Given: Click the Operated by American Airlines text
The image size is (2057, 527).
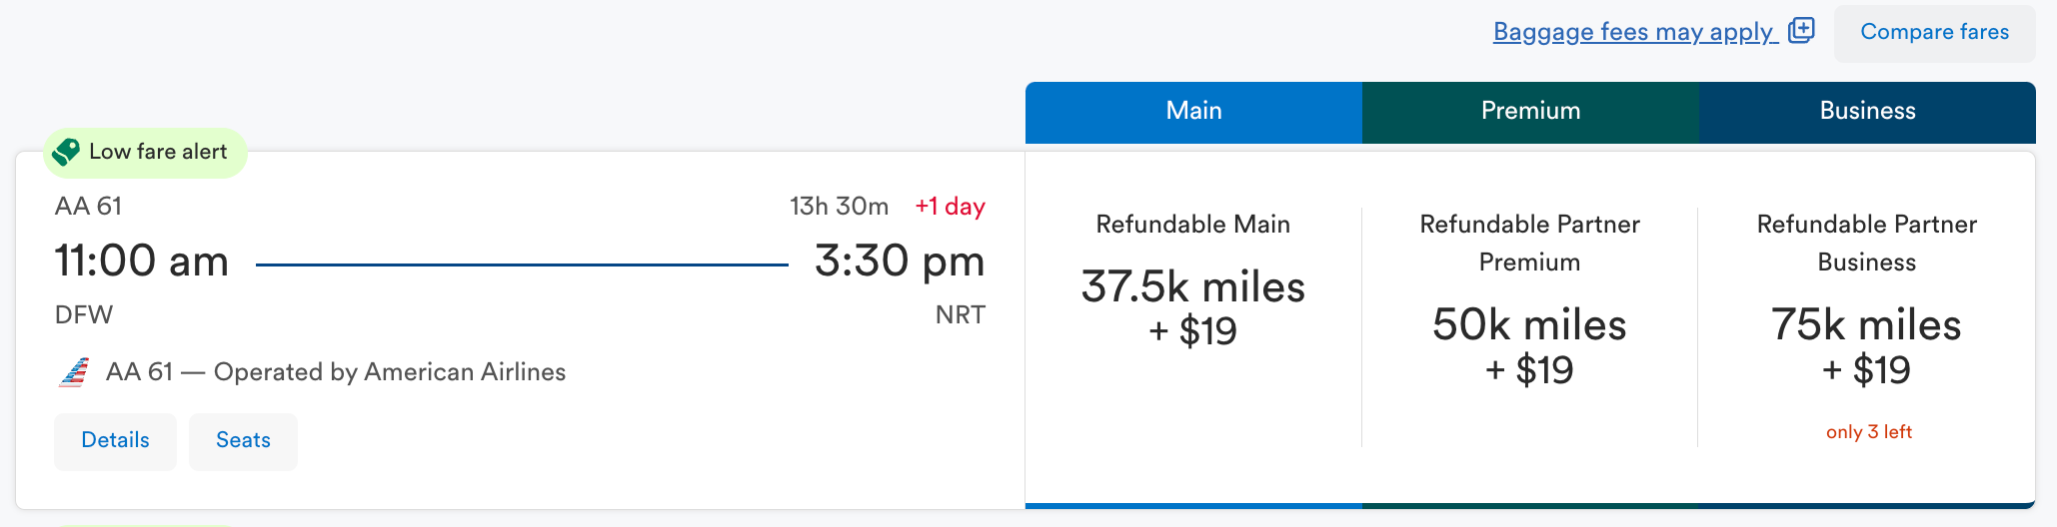Looking at the screenshot, I should tap(389, 372).
